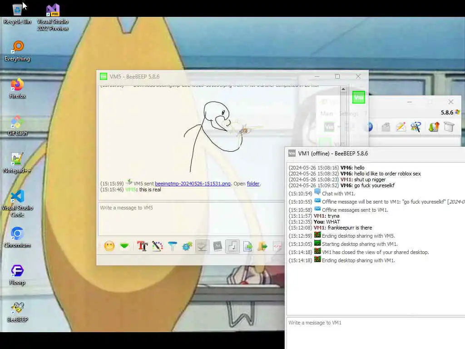
Task: Maximize the VM5 - BeeBEEP window
Action: (337, 76)
